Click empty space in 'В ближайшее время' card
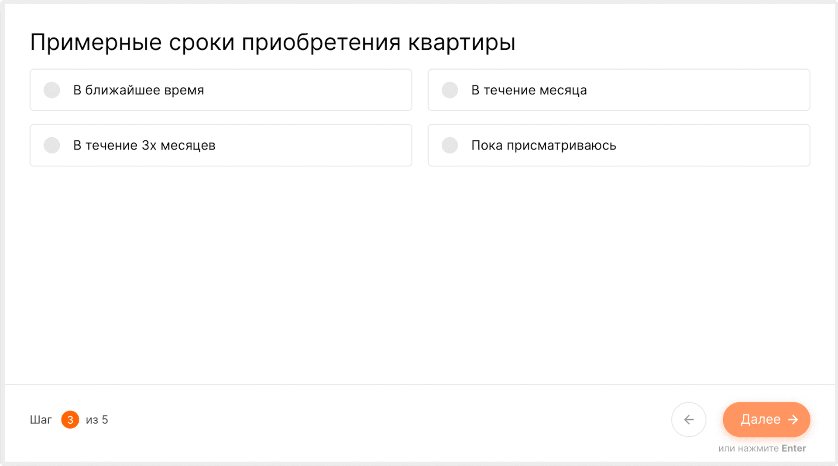Viewport: 838px width, 466px height. tap(306, 90)
